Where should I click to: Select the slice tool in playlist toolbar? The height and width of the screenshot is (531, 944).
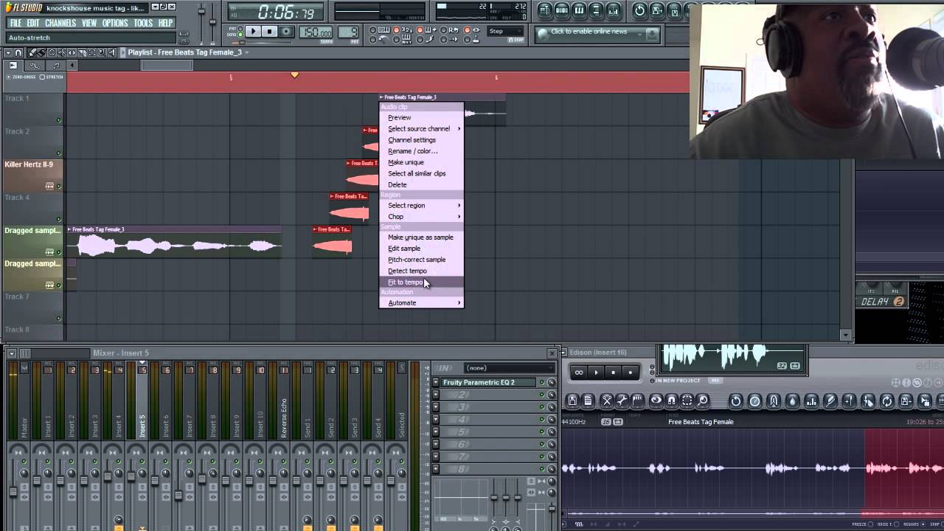tap(82, 52)
